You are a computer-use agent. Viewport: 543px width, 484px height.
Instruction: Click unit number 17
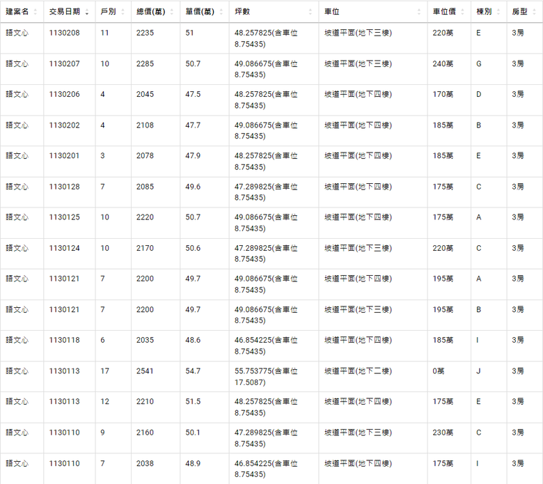[x=105, y=371]
